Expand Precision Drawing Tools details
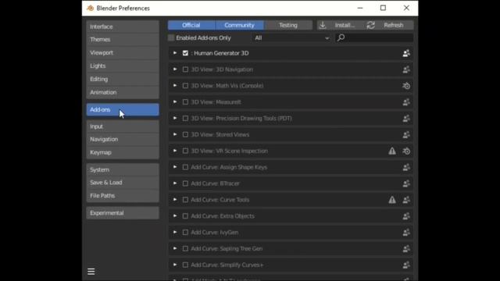The height and width of the screenshot is (281, 500). 175,118
